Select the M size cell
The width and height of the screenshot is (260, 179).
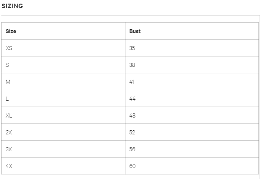click(x=63, y=82)
